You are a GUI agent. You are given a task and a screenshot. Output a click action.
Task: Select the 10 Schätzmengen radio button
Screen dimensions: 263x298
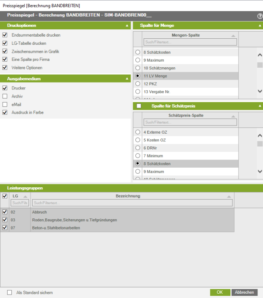137,68
